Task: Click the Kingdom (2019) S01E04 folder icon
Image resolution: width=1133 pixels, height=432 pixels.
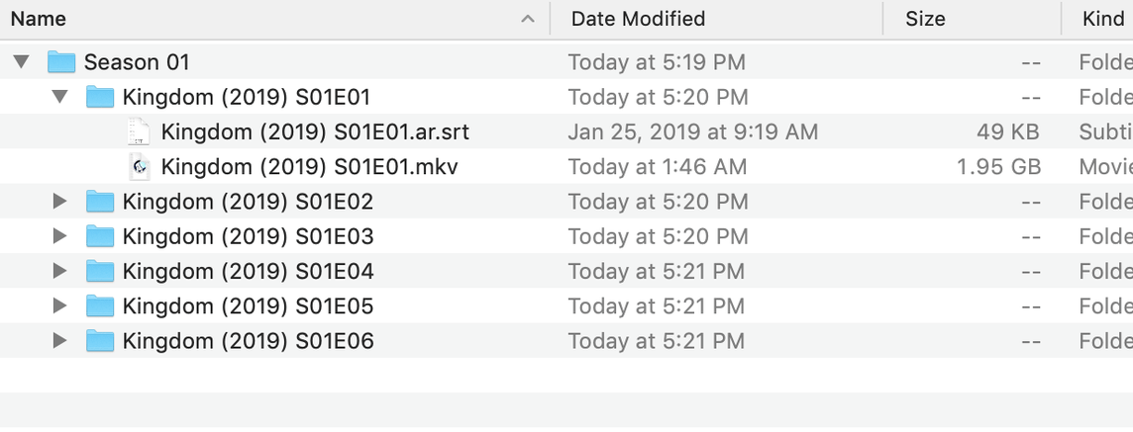Action: [x=100, y=272]
